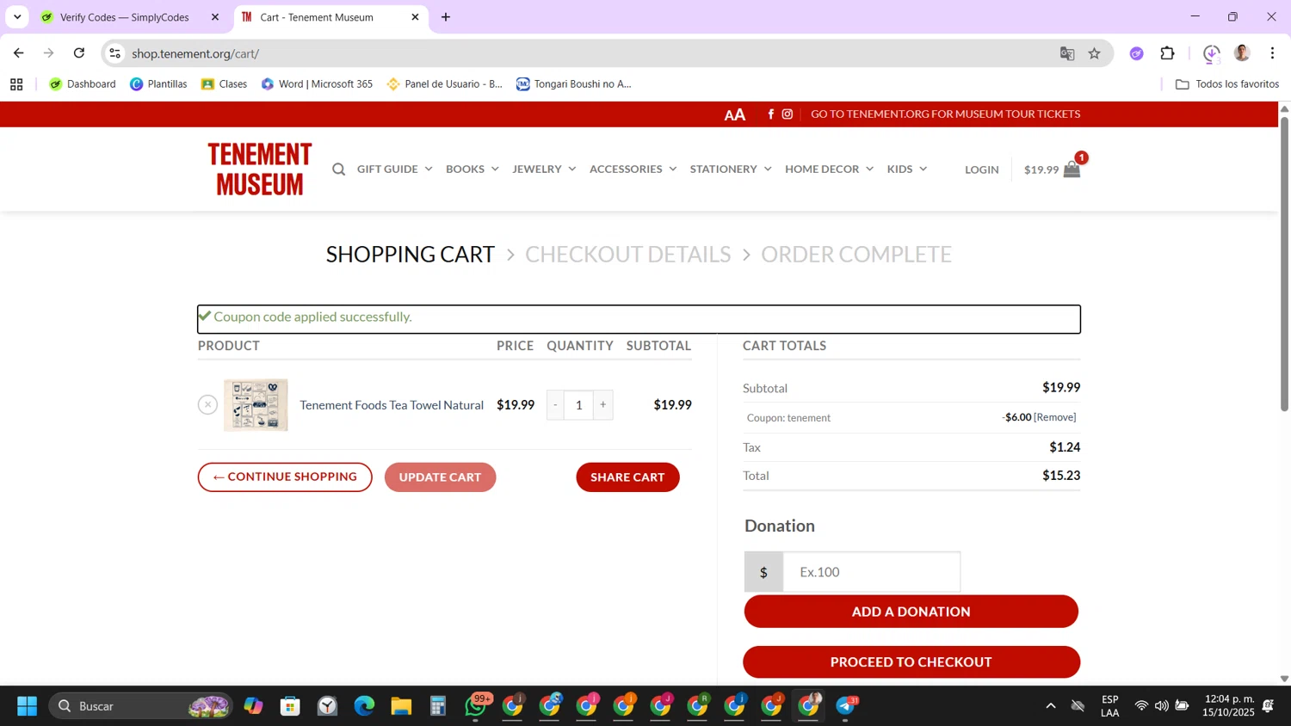
Task: Remove the tenement coupon
Action: (x=1055, y=417)
